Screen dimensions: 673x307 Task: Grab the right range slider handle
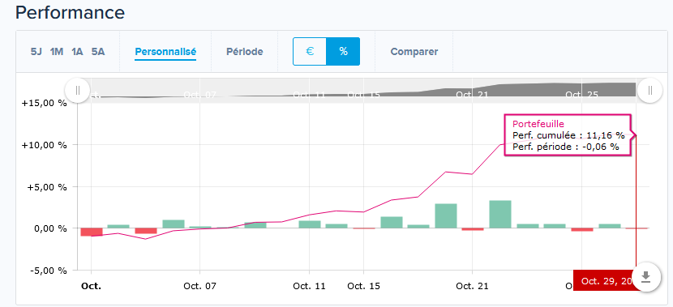click(649, 91)
